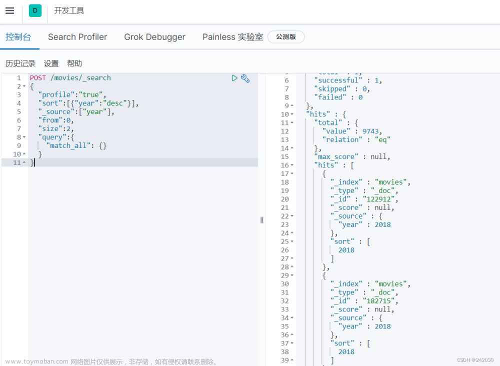Collapse _source block at response line 34
The width and height of the screenshot is (500, 366).
[292, 318]
